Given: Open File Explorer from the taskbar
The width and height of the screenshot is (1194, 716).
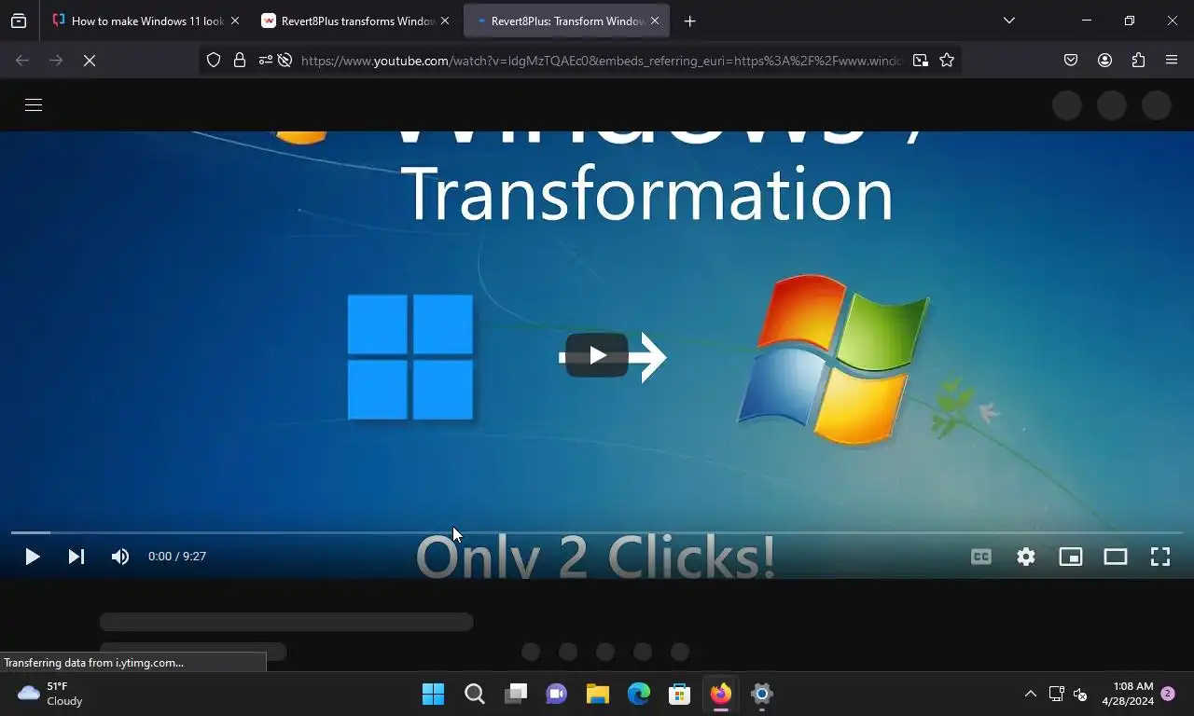Looking at the screenshot, I should point(598,694).
